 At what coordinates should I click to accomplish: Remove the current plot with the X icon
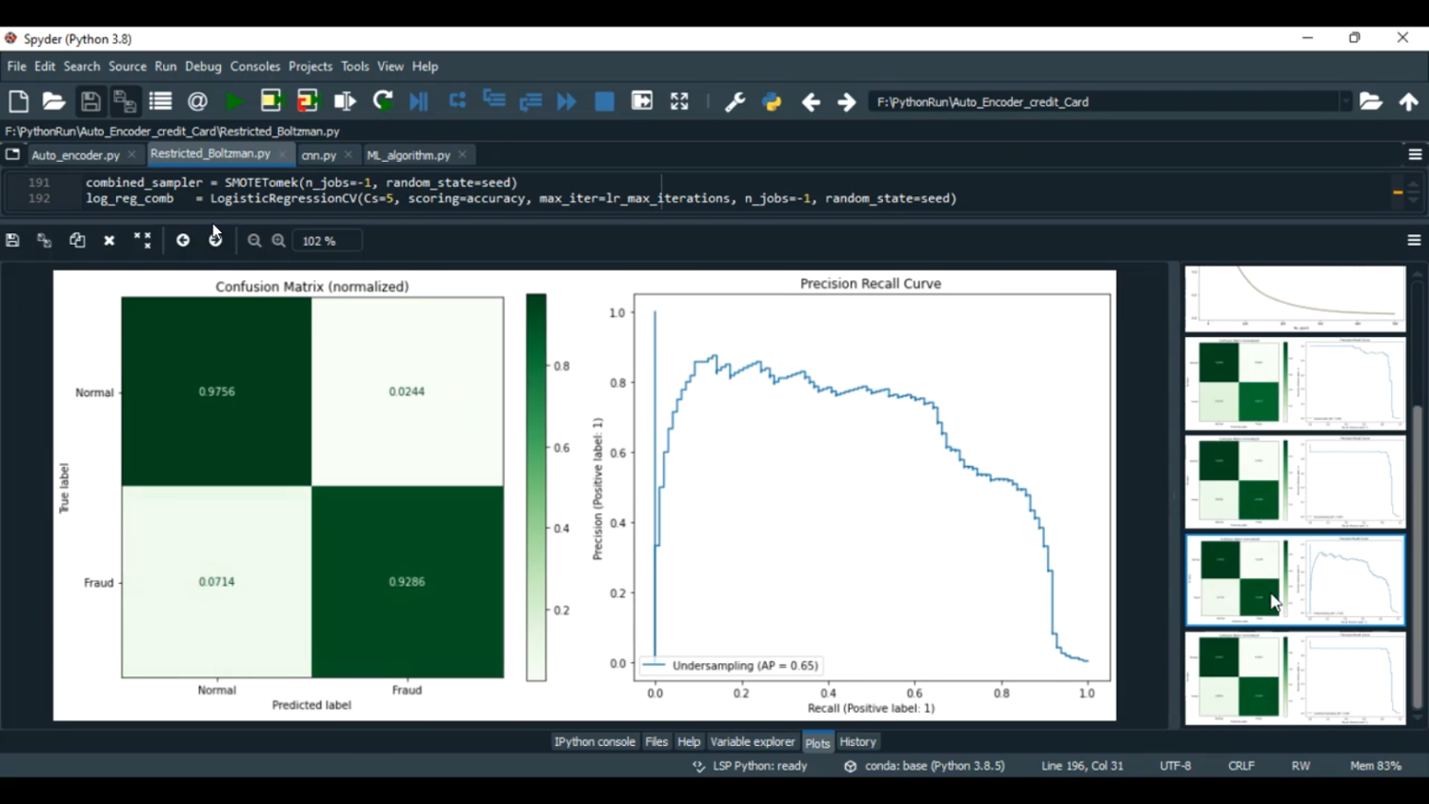110,241
